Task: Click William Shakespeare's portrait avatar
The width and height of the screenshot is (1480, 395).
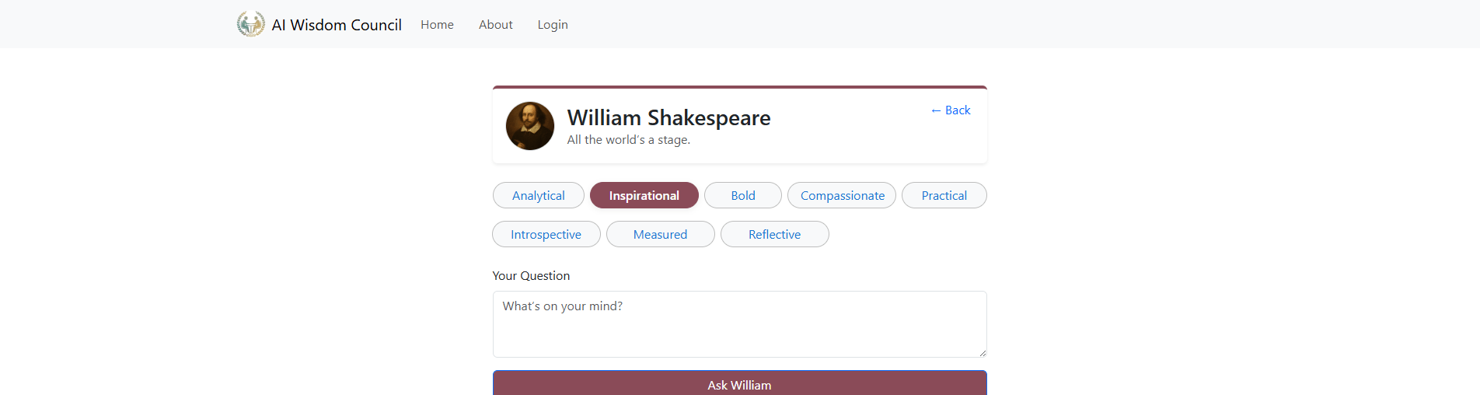Action: pyautogui.click(x=529, y=126)
